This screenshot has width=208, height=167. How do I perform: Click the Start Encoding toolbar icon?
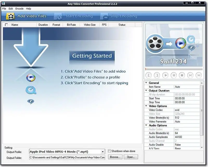[58, 16]
